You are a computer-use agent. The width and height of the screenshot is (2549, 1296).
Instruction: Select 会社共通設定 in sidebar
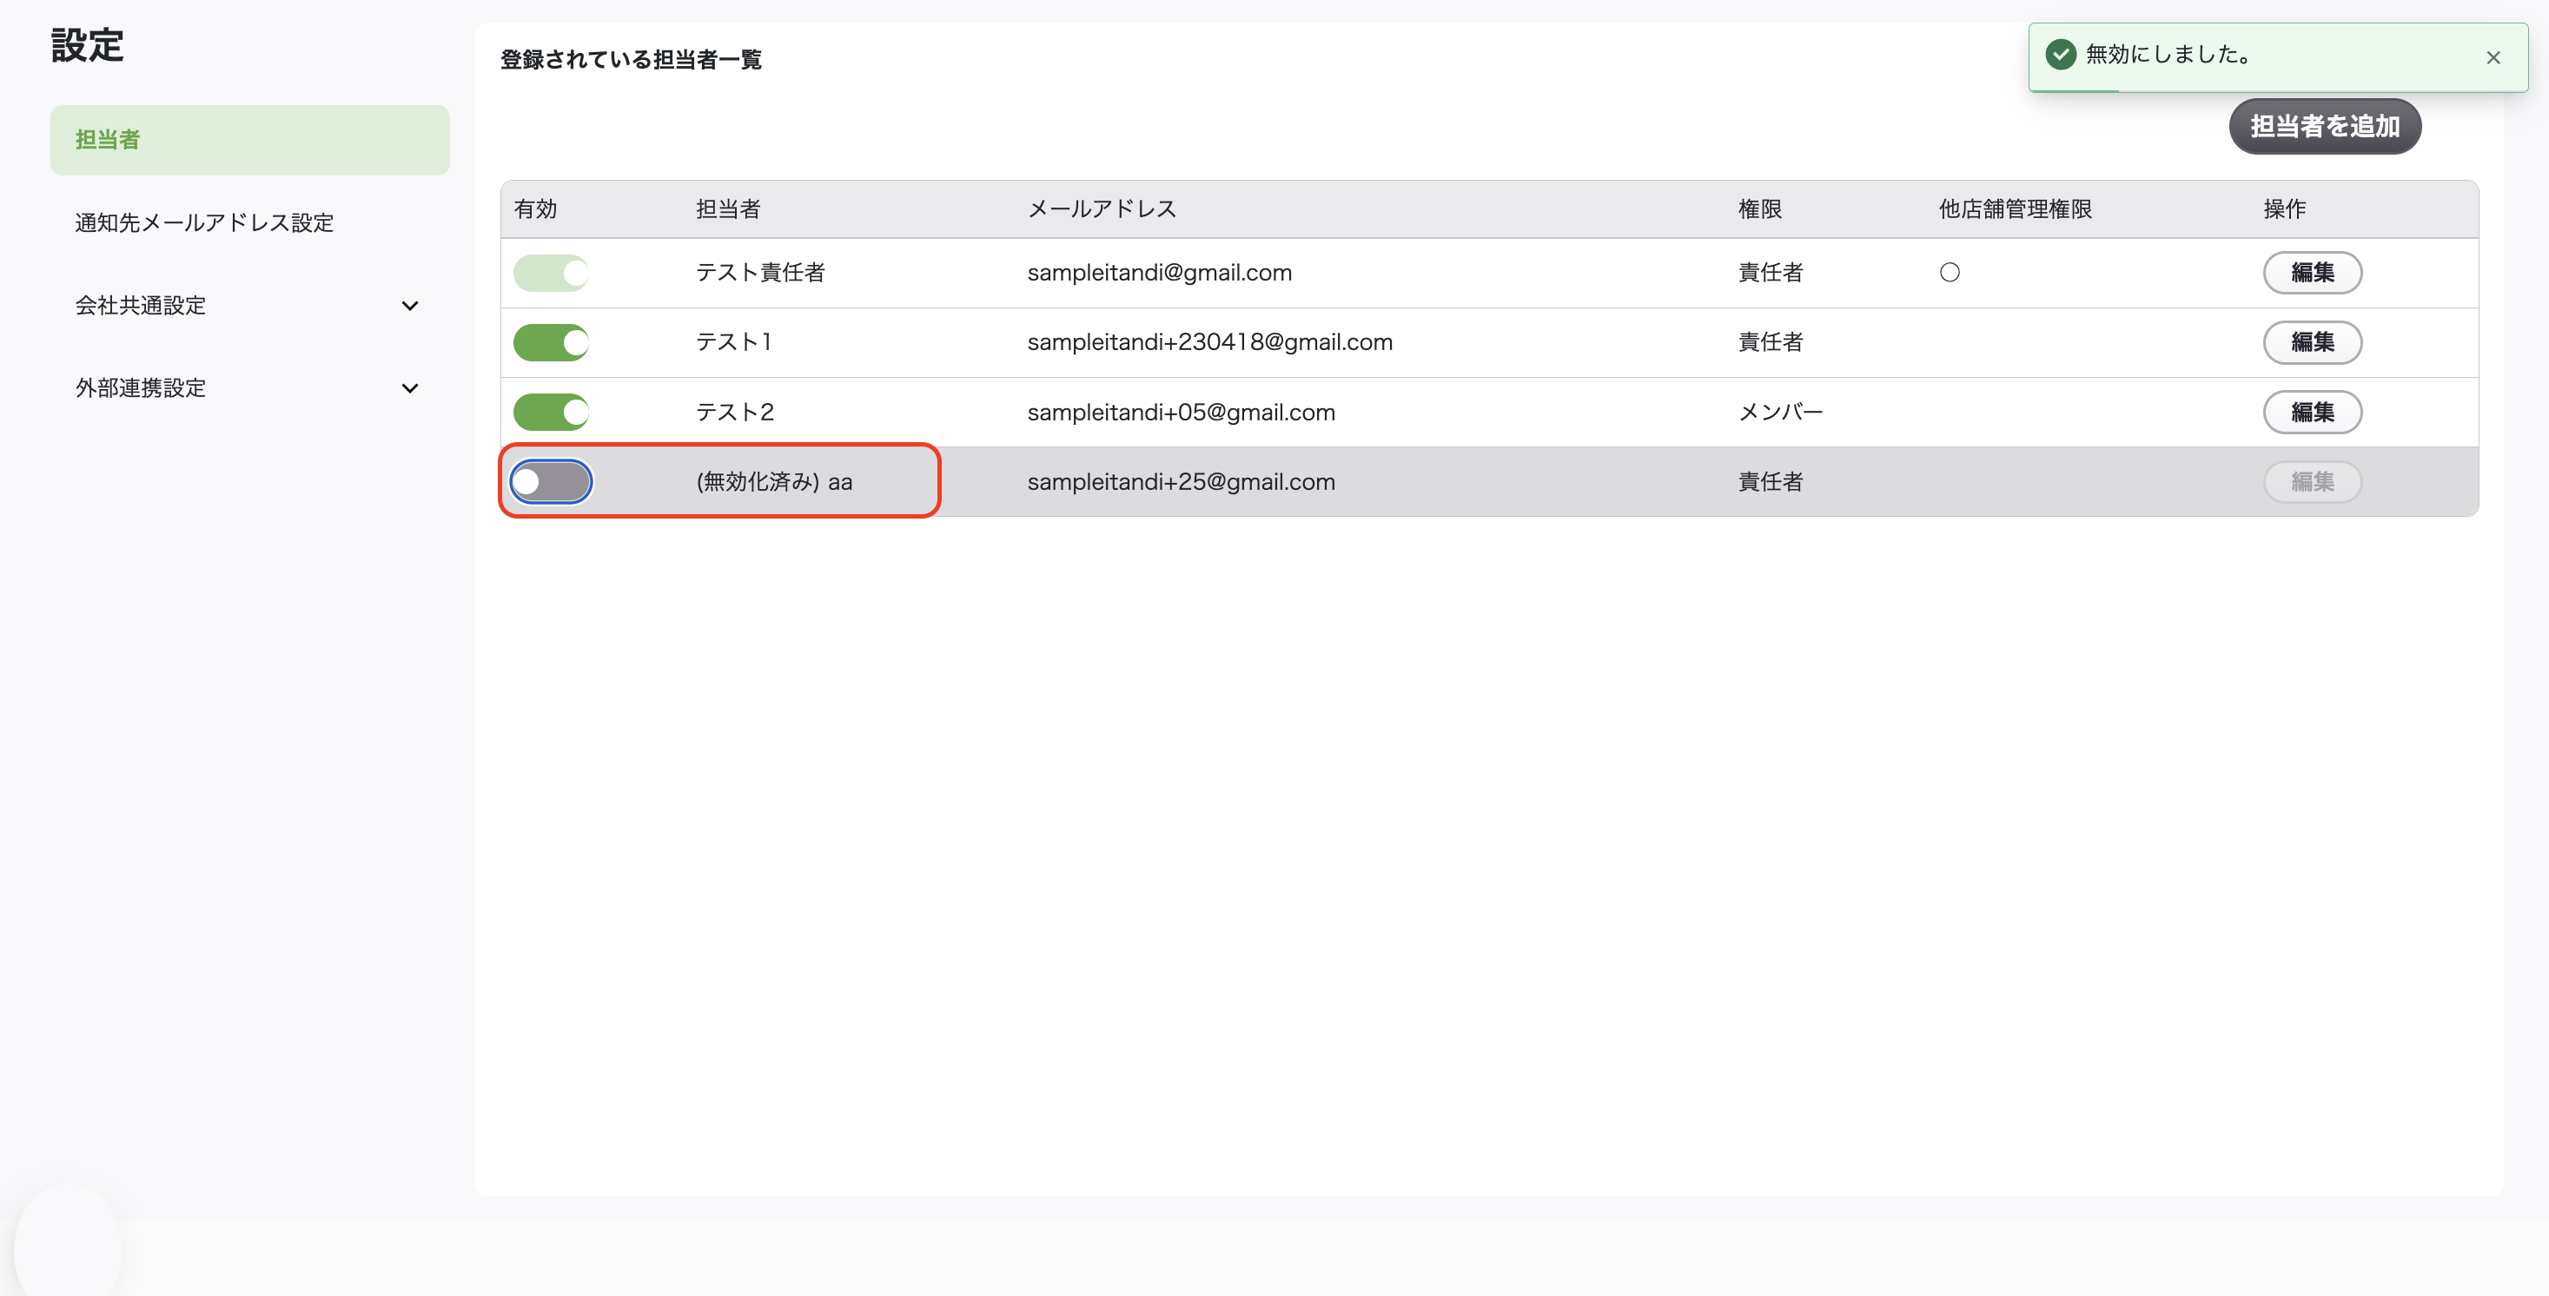click(141, 306)
